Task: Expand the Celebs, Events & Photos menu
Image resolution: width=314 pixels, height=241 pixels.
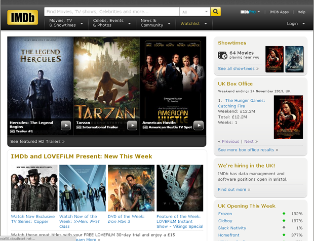Action: [x=112, y=23]
